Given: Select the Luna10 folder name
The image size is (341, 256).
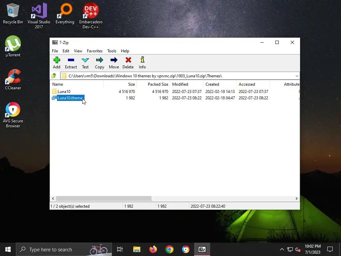Looking at the screenshot, I should [64, 91].
